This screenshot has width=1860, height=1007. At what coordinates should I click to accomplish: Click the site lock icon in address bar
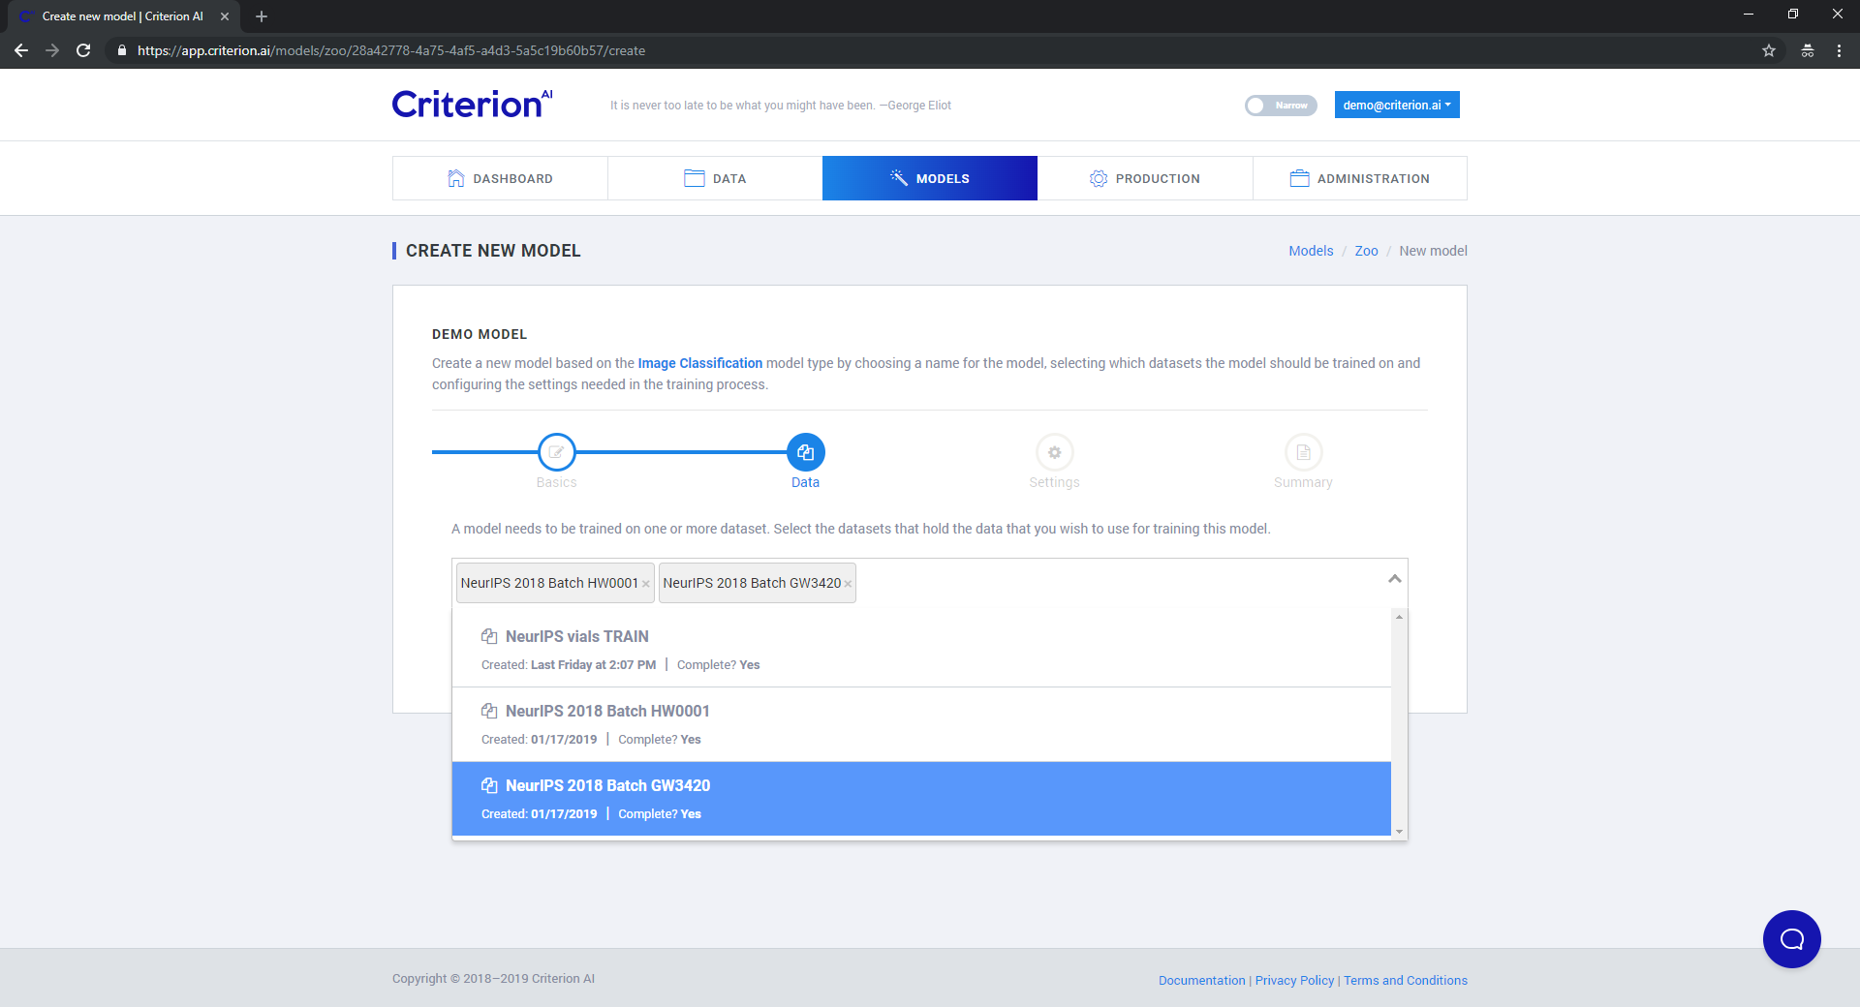pyautogui.click(x=121, y=50)
